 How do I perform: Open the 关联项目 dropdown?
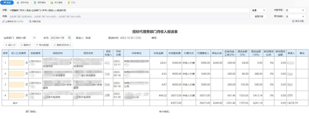pos(295,10)
